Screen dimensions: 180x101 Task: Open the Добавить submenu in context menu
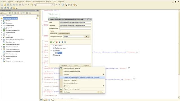pos(82,86)
